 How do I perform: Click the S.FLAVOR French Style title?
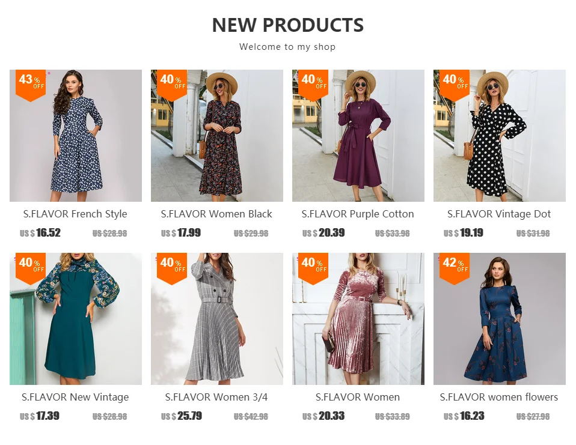pos(75,214)
